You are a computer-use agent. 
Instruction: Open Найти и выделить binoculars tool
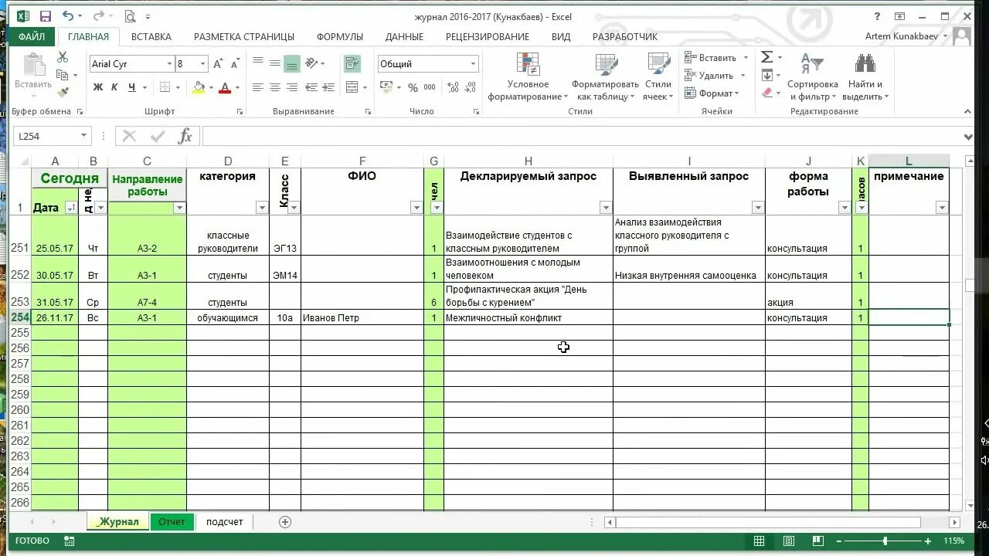865,77
